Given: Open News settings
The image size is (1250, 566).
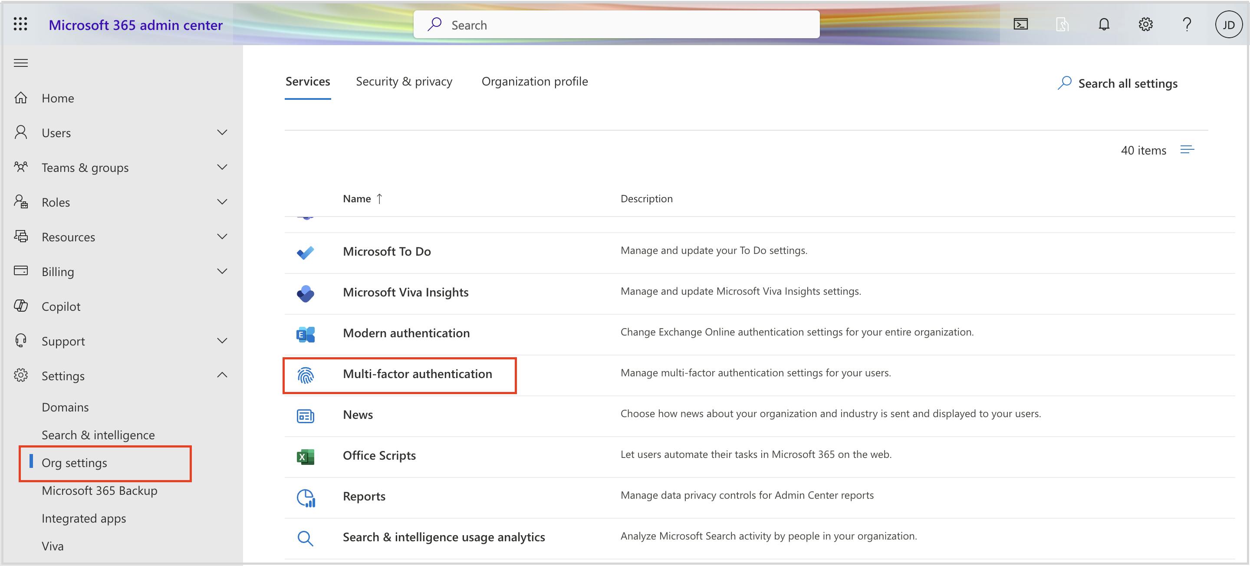Looking at the screenshot, I should (x=358, y=415).
